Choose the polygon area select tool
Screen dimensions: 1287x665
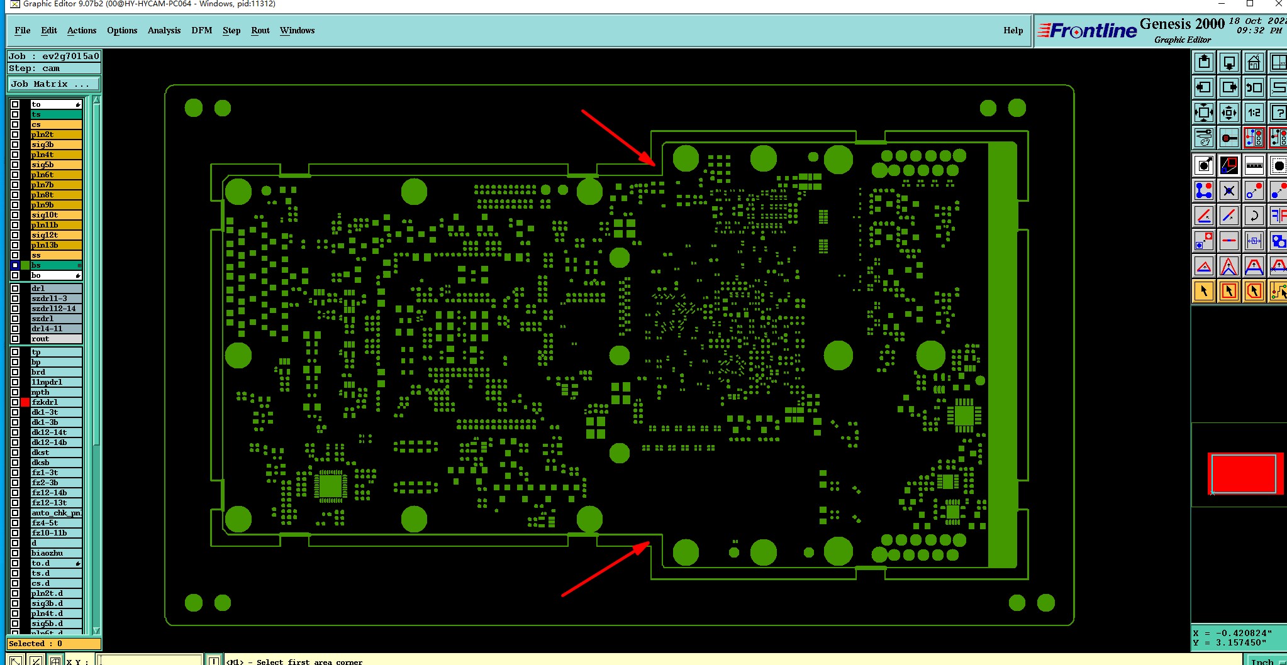pos(1254,291)
